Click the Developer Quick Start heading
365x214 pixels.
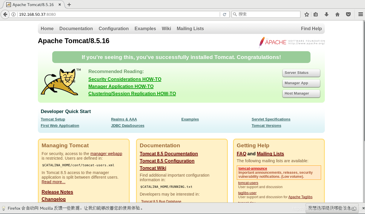click(66, 111)
